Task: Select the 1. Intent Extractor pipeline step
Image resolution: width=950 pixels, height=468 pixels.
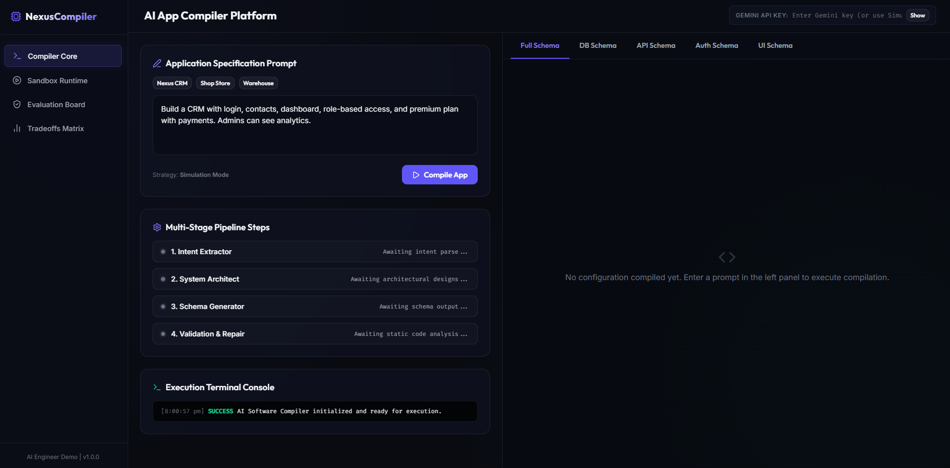Action: point(315,252)
